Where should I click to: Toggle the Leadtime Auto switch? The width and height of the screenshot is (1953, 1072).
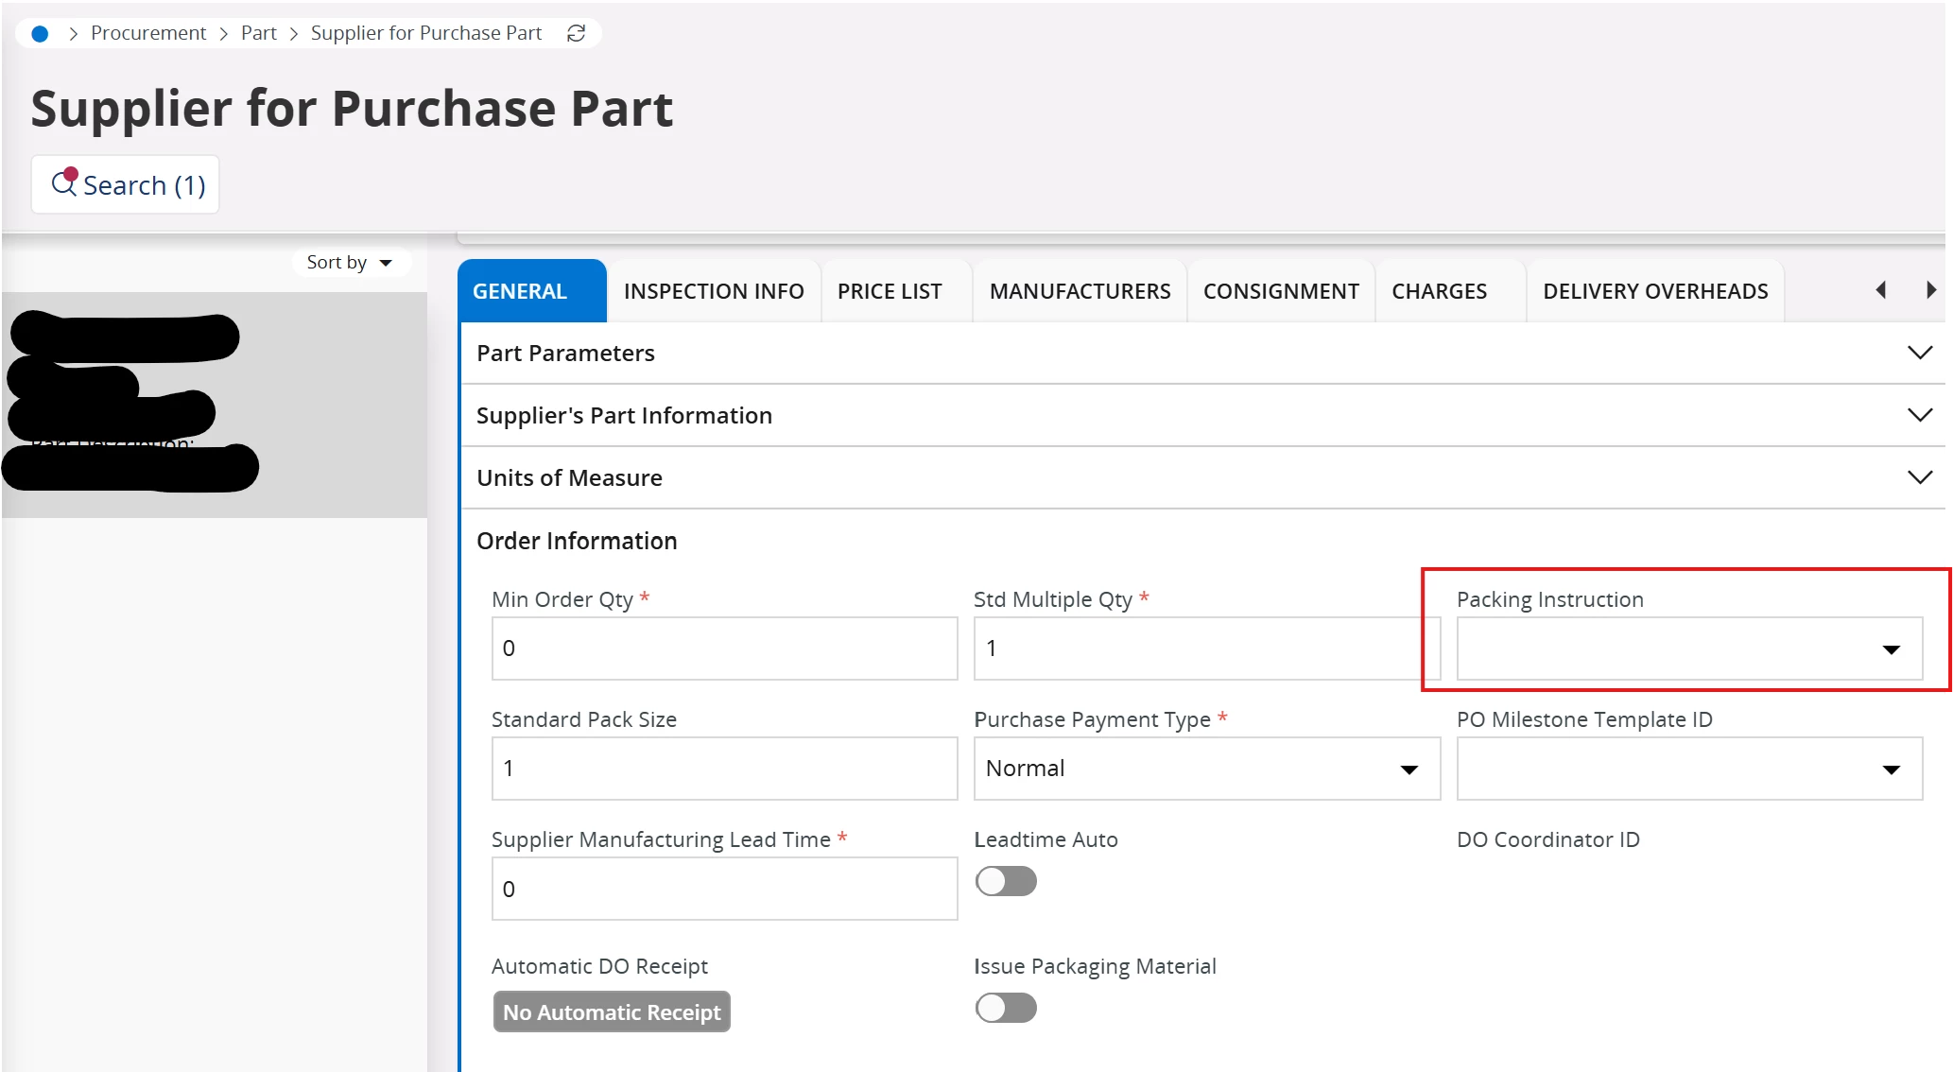pos(1006,882)
